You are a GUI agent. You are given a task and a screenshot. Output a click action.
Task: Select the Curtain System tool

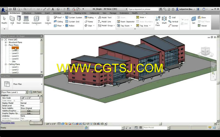tap(74, 18)
